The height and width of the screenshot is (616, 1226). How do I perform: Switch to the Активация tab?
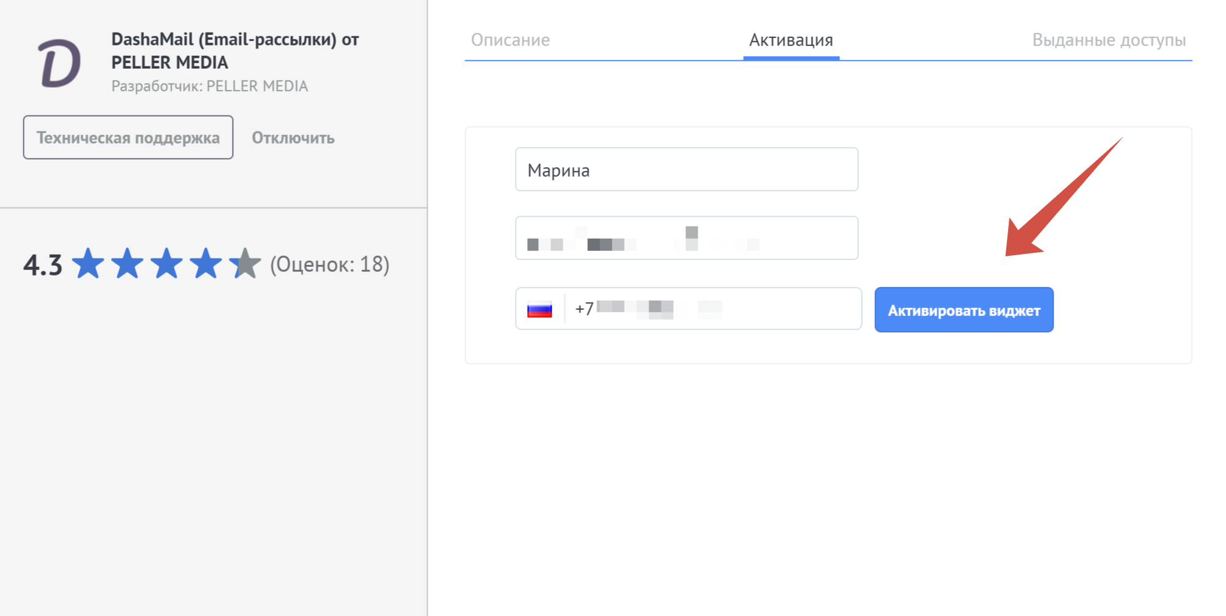(x=791, y=40)
